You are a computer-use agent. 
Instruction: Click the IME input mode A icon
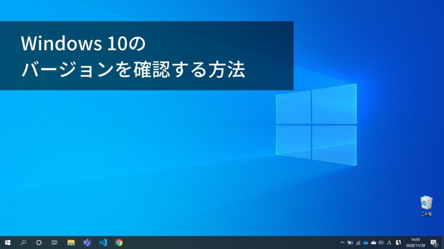coord(389,243)
